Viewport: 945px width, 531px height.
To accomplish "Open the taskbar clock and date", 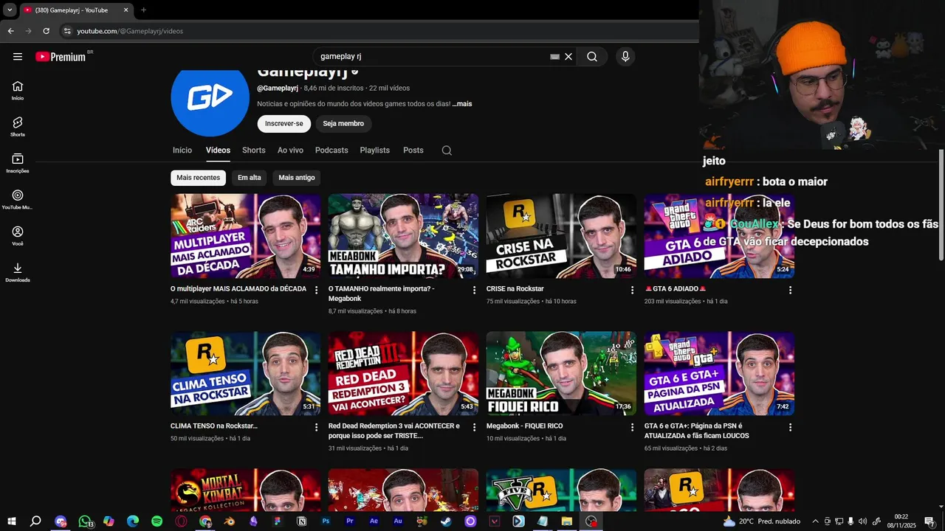I will pyautogui.click(x=901, y=521).
